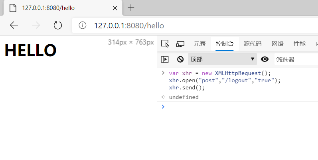The width and height of the screenshot is (318, 160).
Task: Switch to the 元素 tab
Action: 199,43
